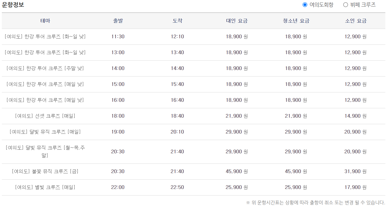Select the 뷔페 크루즈 radio button

(346, 5)
